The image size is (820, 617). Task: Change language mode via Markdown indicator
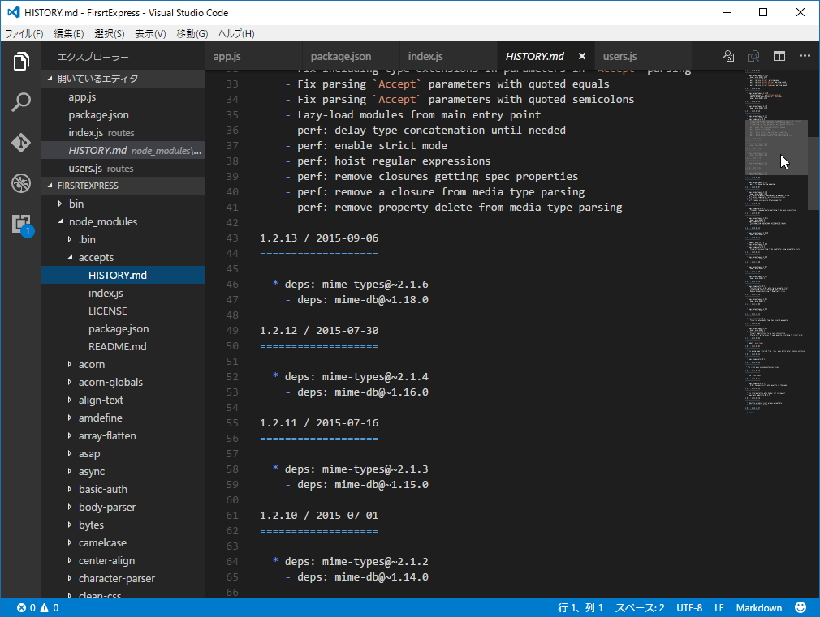(x=759, y=607)
